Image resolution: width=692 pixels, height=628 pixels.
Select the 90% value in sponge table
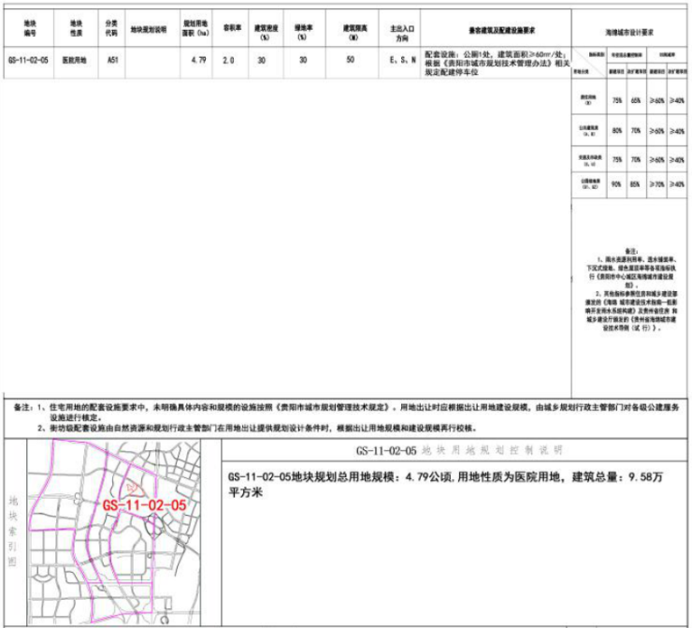pyautogui.click(x=616, y=185)
